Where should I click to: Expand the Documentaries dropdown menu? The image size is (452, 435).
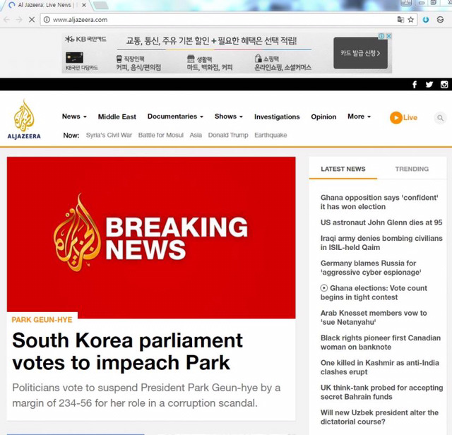pyautogui.click(x=175, y=117)
